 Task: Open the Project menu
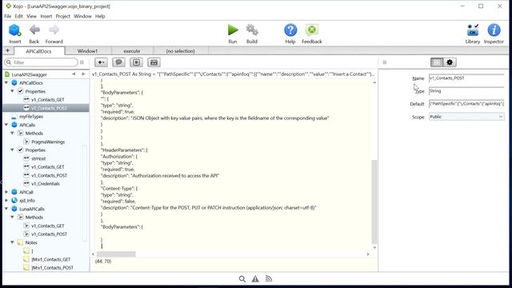coord(62,16)
